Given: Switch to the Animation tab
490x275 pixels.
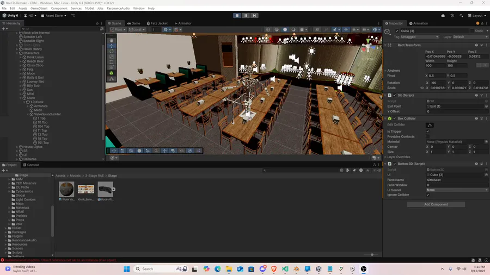Looking at the screenshot, I should coord(419,23).
